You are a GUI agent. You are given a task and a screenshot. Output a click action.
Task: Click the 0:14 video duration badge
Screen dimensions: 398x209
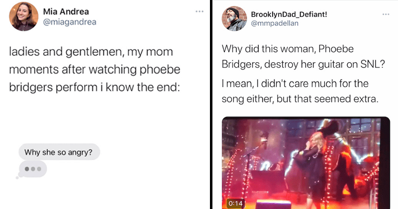pos(234,203)
